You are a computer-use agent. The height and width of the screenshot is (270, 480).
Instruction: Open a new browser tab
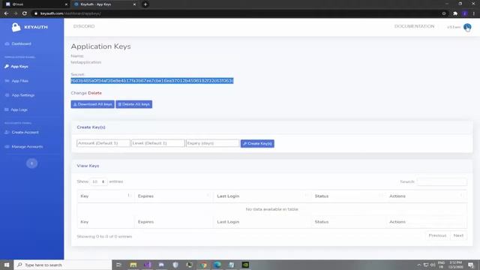click(145, 4)
